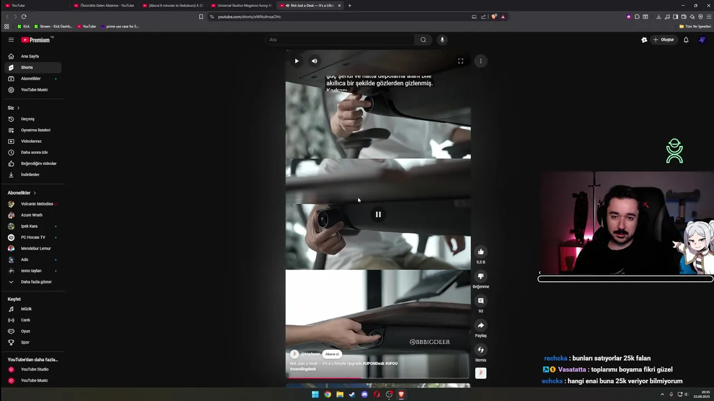Expand the Siz section chevron
This screenshot has width=714, height=401.
pos(18,108)
